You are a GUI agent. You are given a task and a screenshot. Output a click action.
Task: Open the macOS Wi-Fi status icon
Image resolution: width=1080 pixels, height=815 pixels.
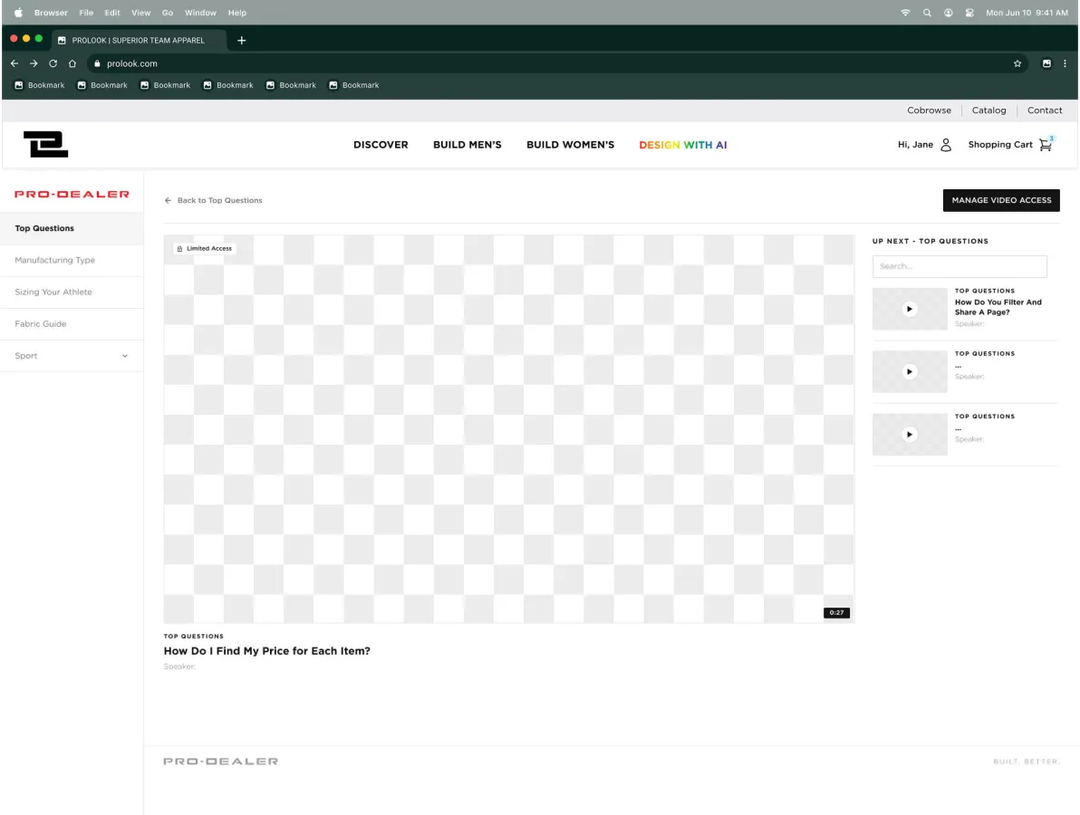(x=905, y=13)
